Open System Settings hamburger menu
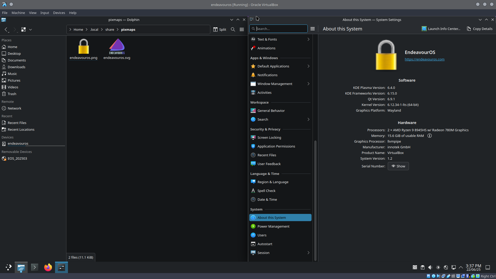Viewport: 496px width, 279px height. point(313,29)
